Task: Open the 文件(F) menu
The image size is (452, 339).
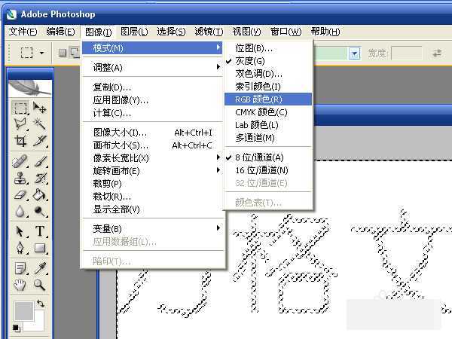Action: coord(23,32)
